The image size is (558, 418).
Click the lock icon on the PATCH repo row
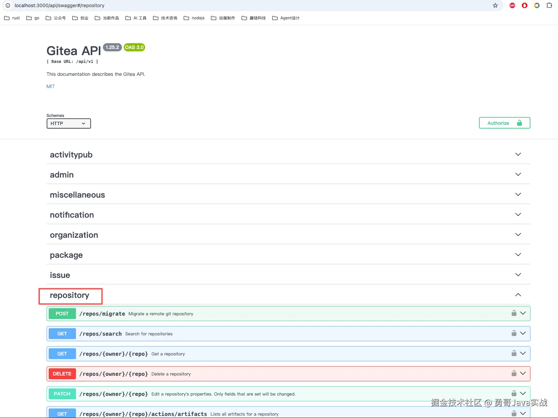514,393
